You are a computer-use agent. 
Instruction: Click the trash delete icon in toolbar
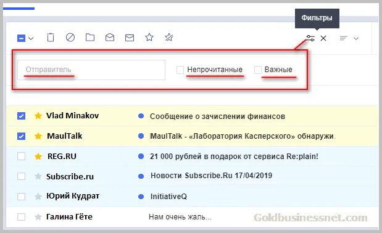point(51,38)
